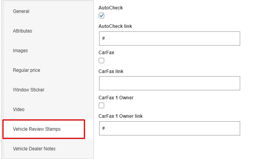This screenshot has width=257, height=159.
Task: Uncheck the AutoCheck checkbox
Action: (101, 16)
